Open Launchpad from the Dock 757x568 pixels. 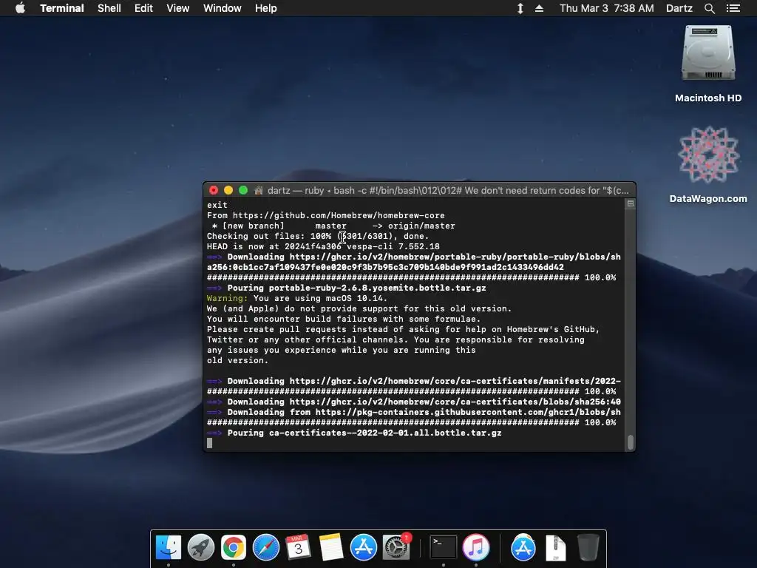pos(201,547)
